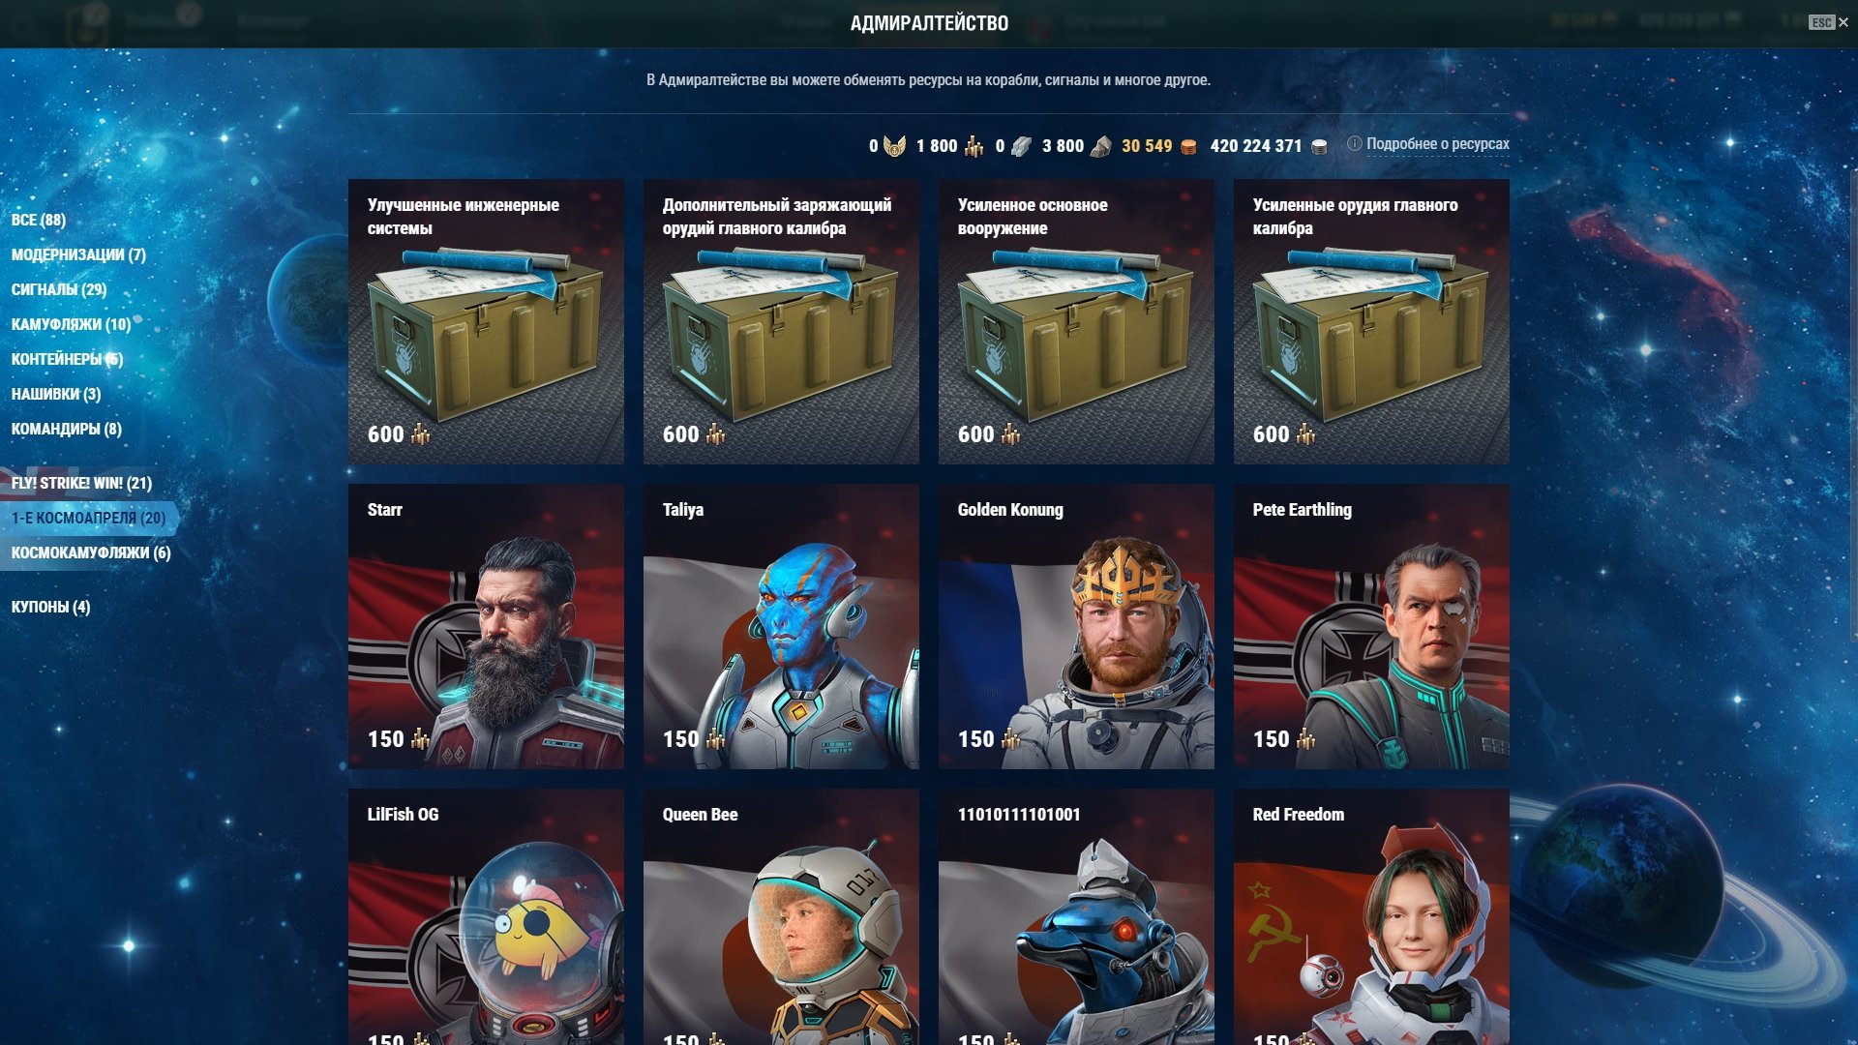Viewport: 1858px width, 1045px height.
Task: Select the ВСЕ (88) category
Action: (39, 220)
